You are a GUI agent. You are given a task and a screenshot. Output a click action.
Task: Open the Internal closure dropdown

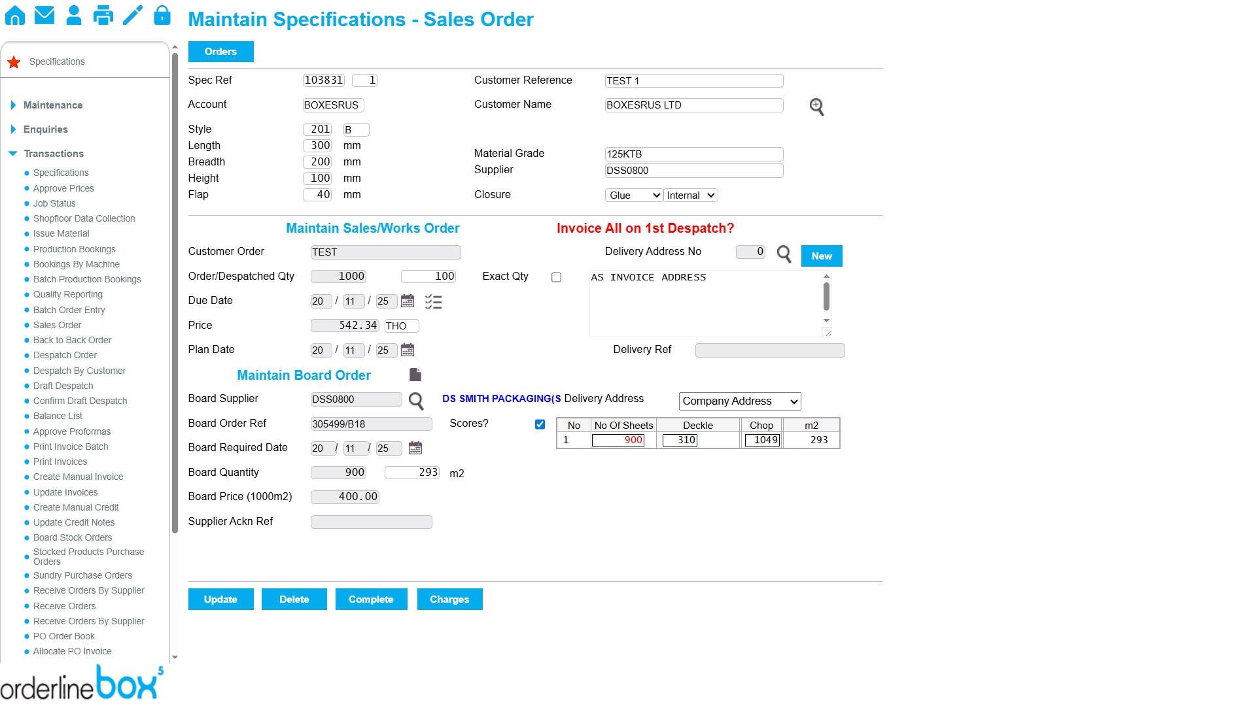[691, 195]
